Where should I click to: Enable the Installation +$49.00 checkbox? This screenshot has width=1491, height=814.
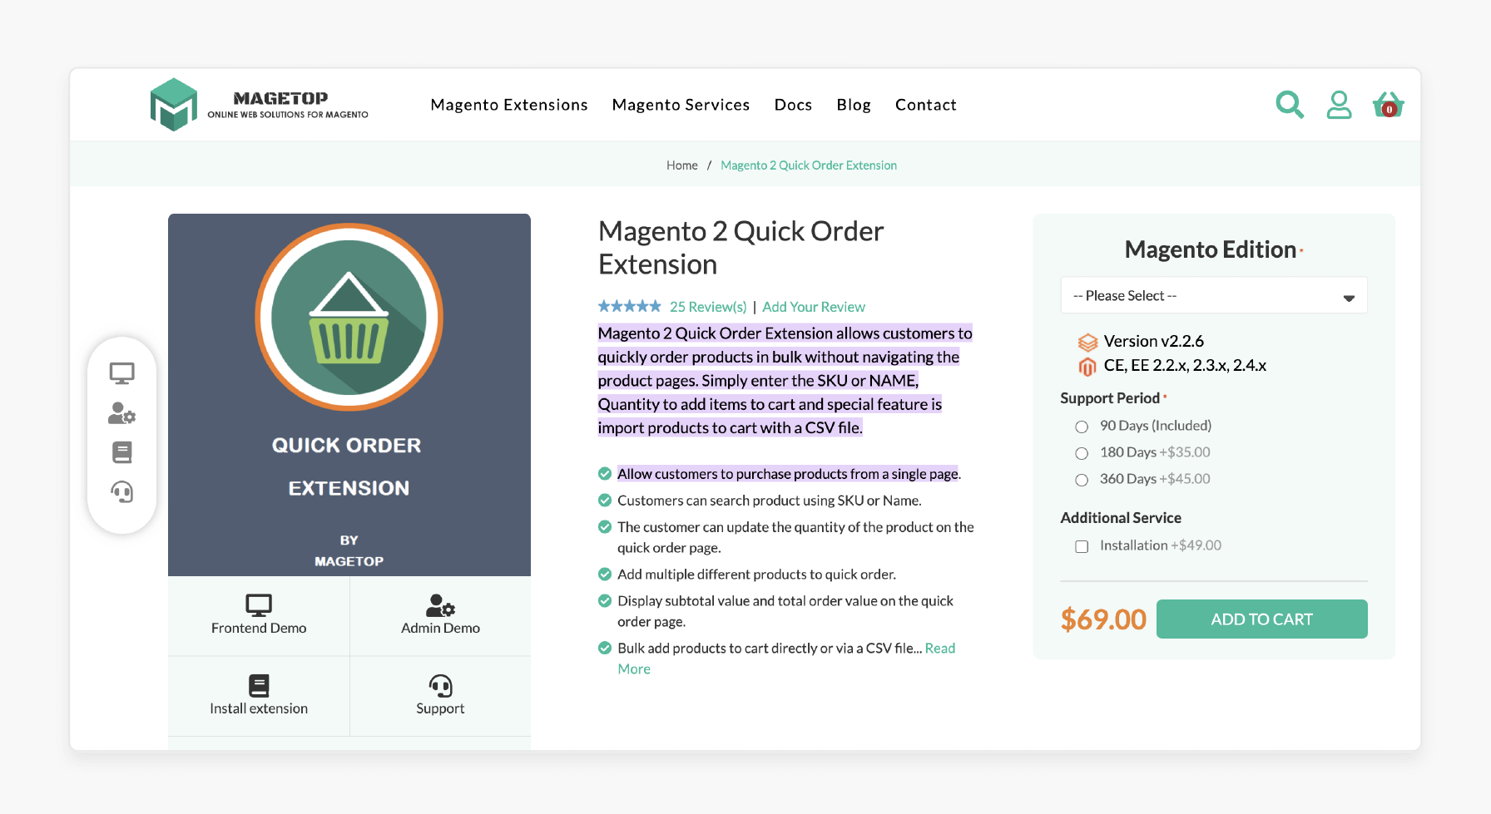pyautogui.click(x=1082, y=546)
